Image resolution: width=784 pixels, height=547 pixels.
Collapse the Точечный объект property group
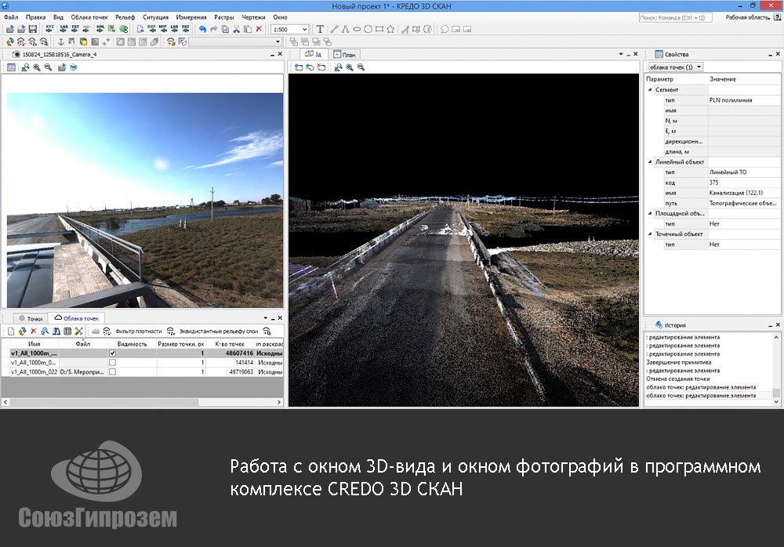click(650, 234)
